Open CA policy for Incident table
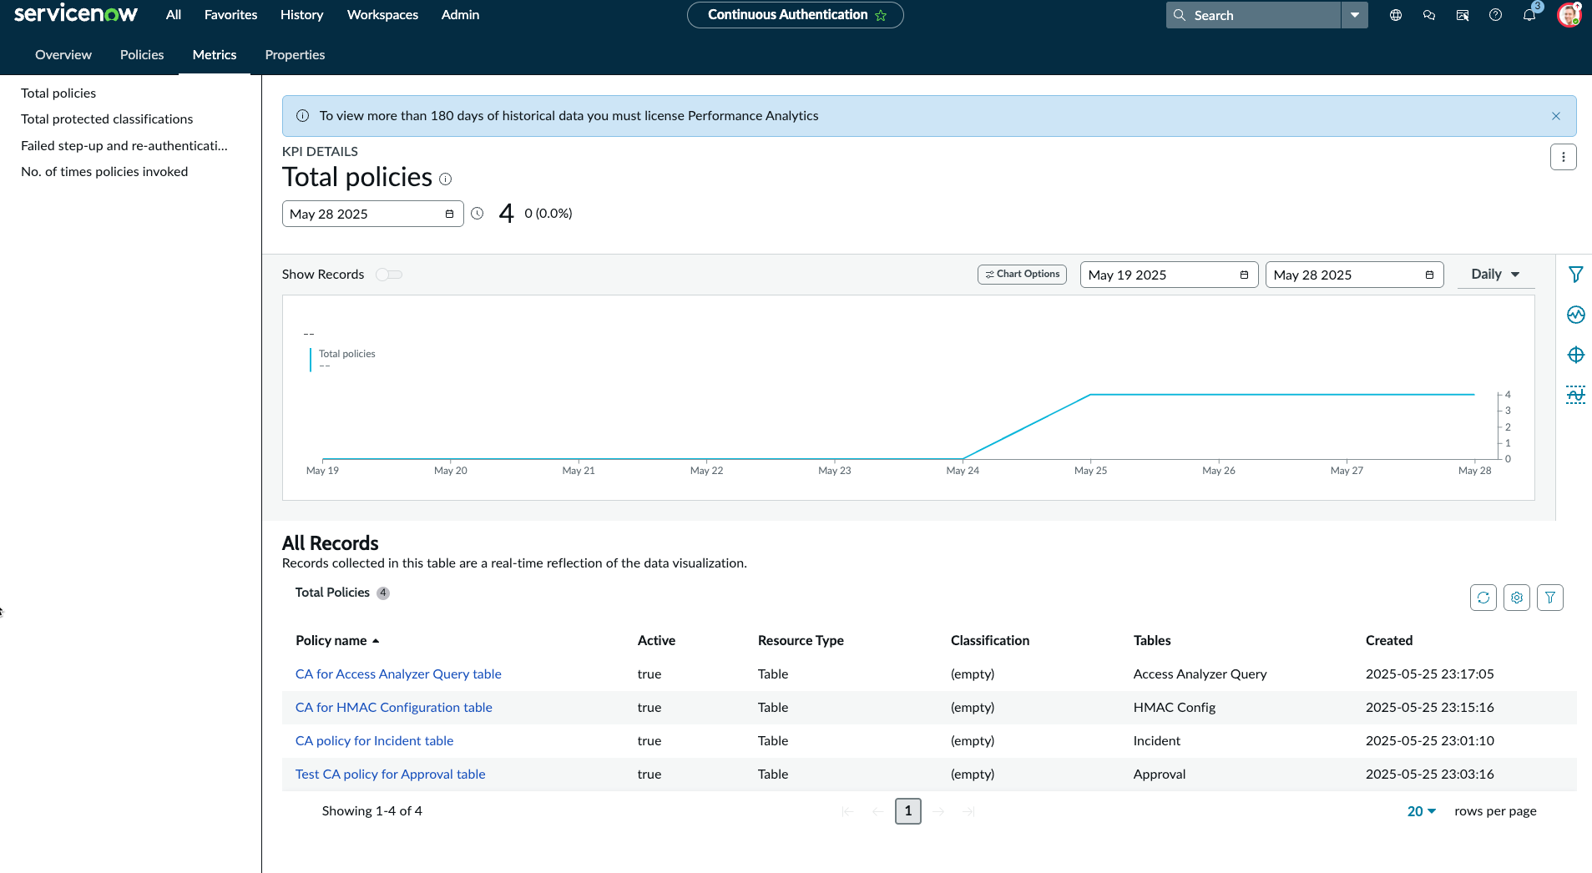Viewport: 1592px width, 873px height. (374, 740)
